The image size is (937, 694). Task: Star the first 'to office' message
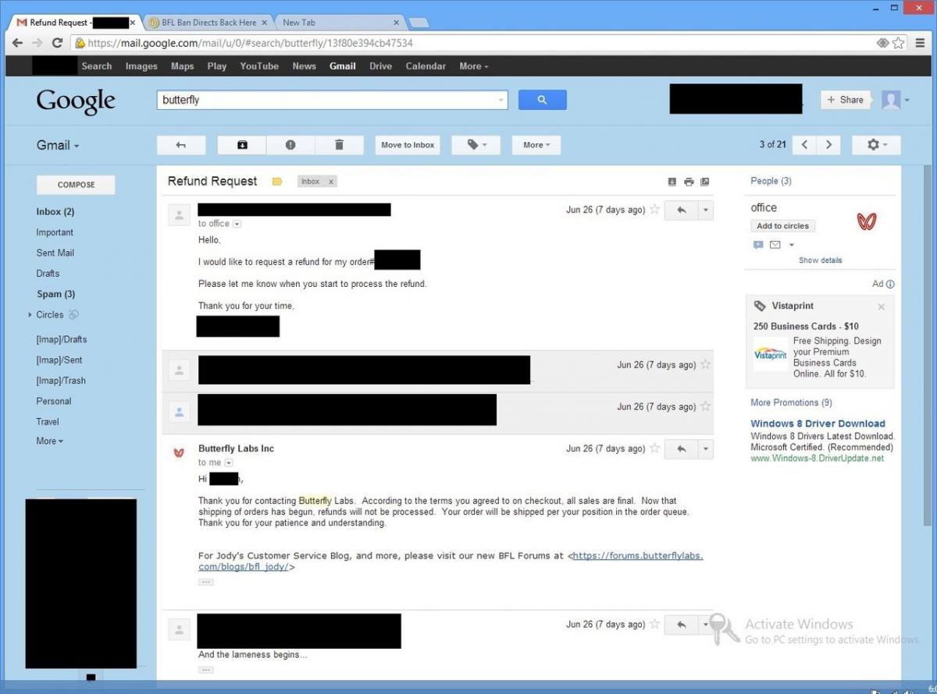(654, 210)
